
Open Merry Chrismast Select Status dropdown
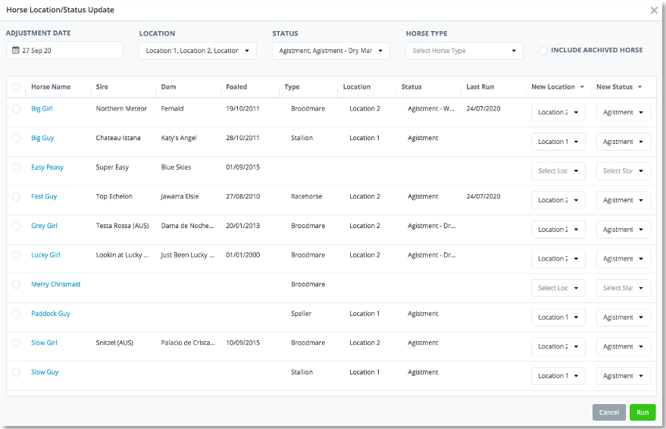(623, 289)
